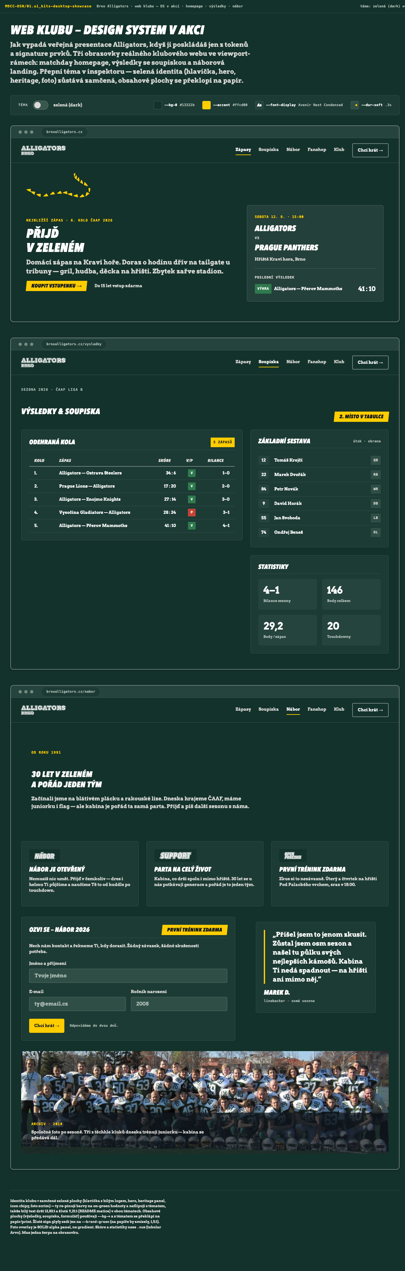
Task: Click the --bg-0 dark green swatch
Action: click(158, 105)
